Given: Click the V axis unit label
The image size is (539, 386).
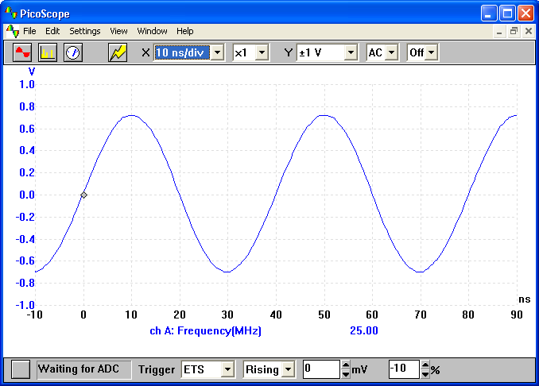Looking at the screenshot, I should point(32,71).
